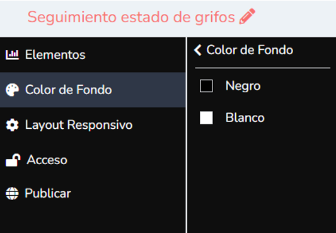The height and width of the screenshot is (233, 336).
Task: Click the globe Publicar icon
Action: click(12, 193)
